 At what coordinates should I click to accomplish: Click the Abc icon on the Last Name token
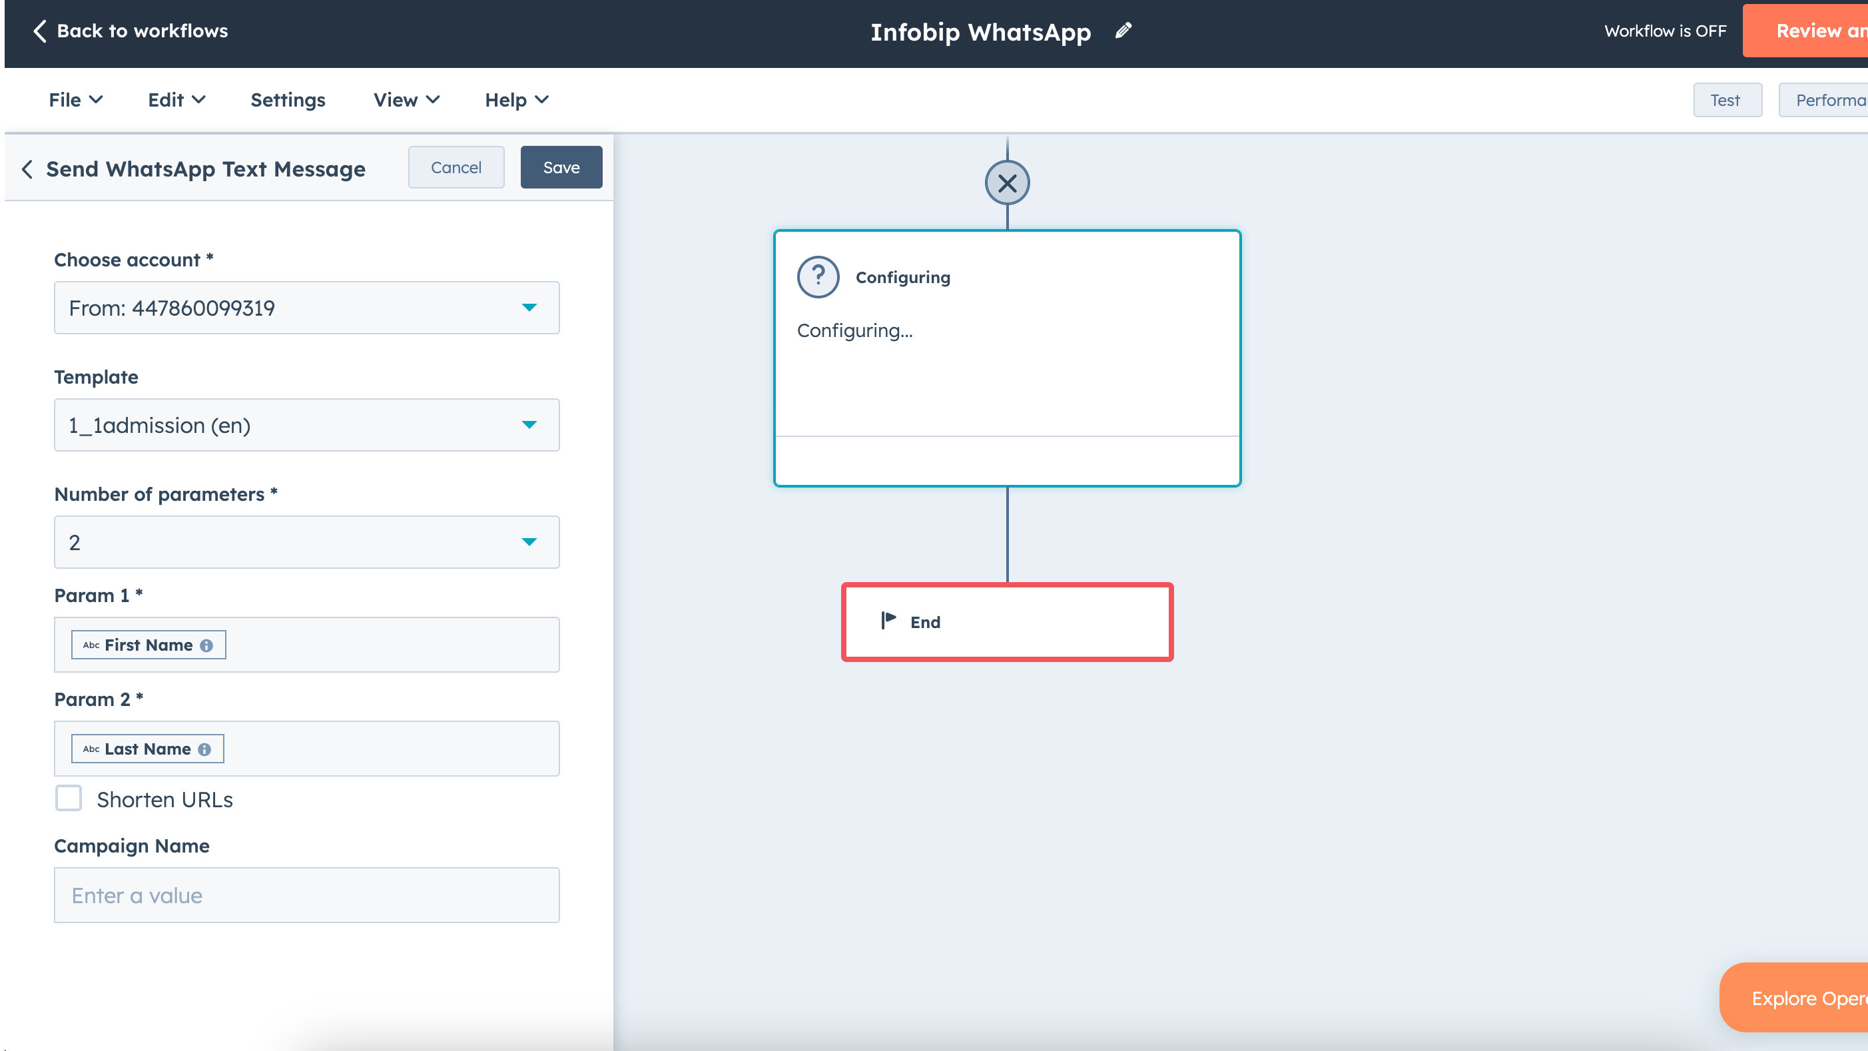coord(91,749)
